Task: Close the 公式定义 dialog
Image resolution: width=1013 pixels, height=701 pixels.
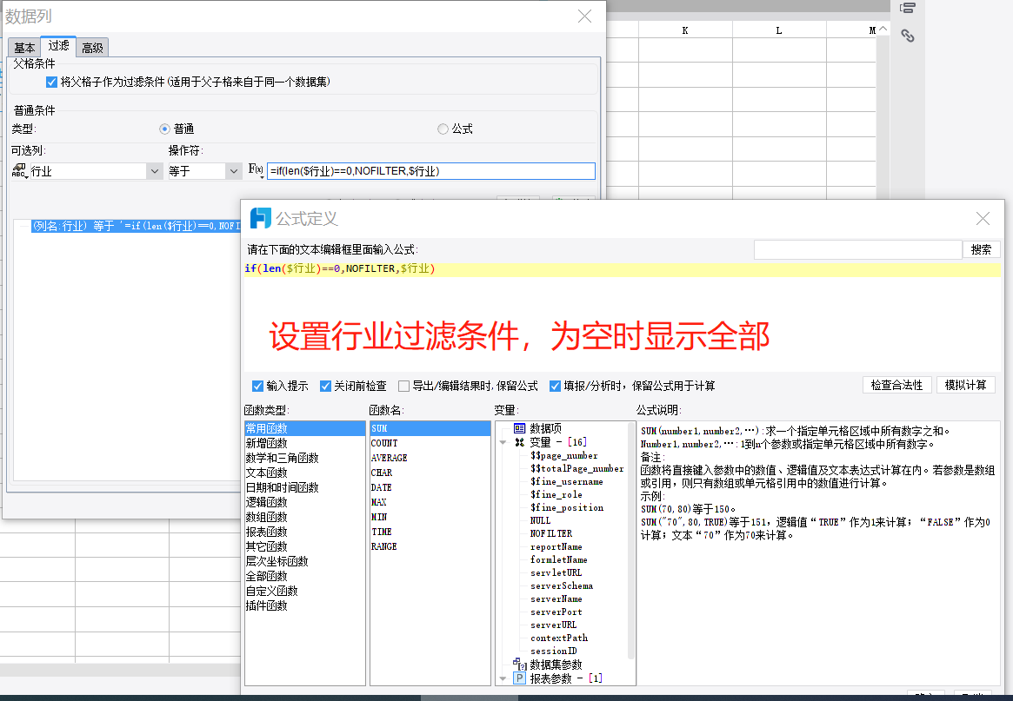Action: click(983, 219)
